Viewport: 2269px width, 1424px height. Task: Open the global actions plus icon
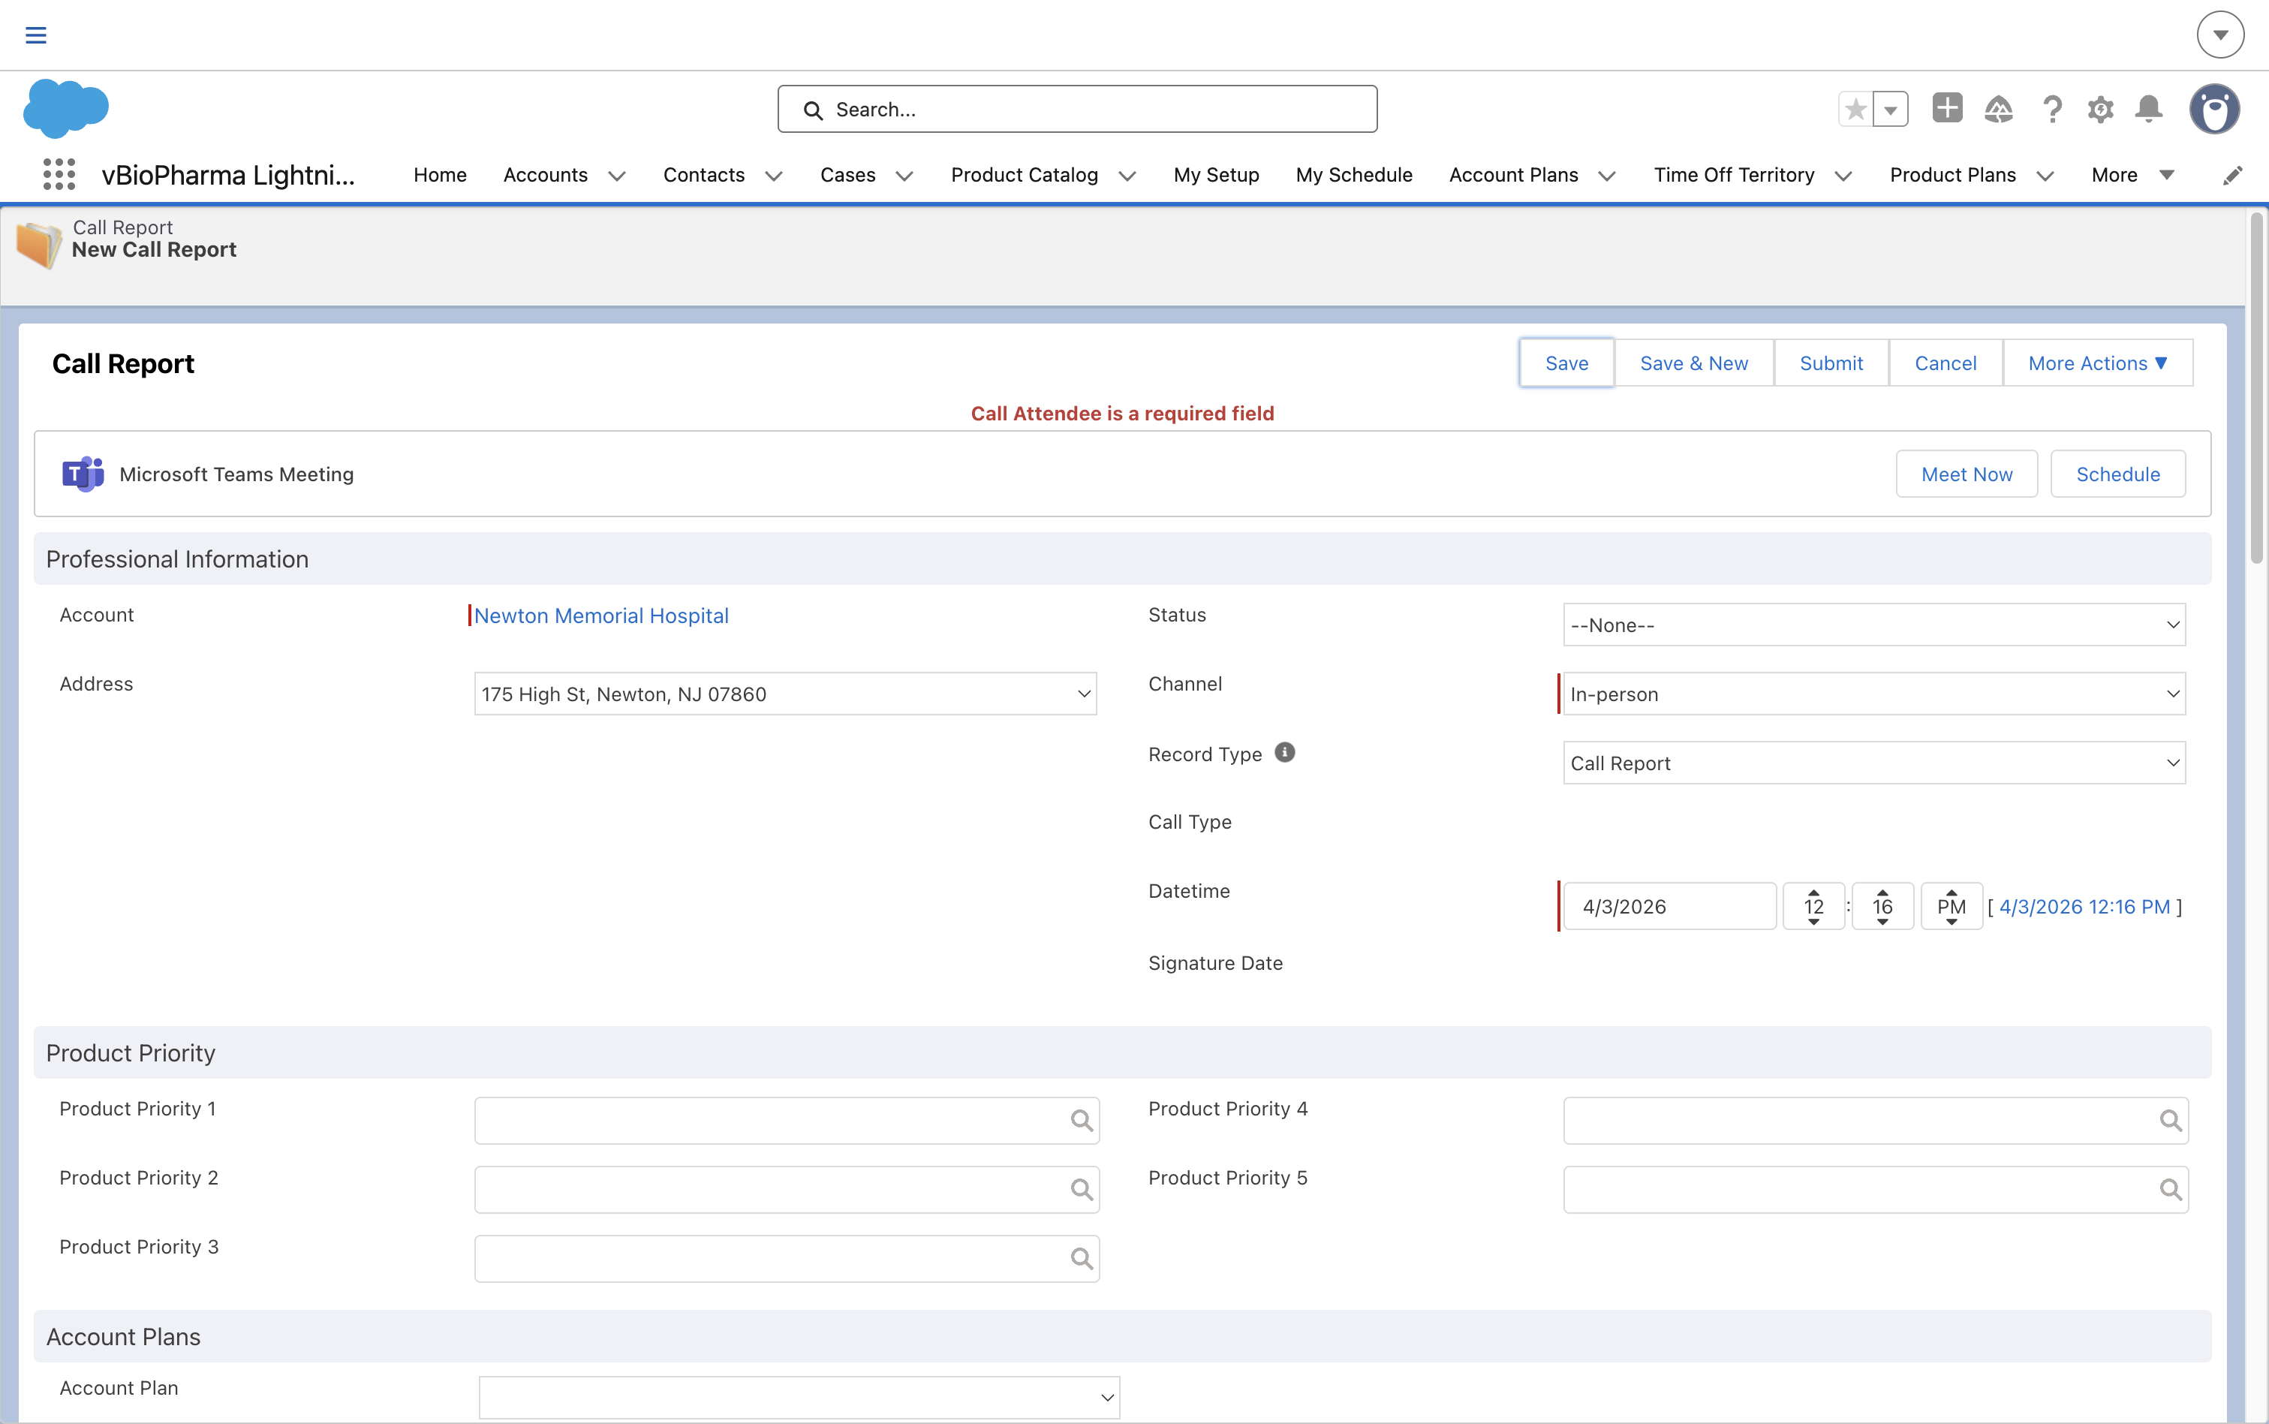click(1947, 108)
